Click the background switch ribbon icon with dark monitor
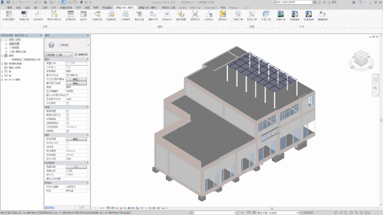The image size is (383, 215). pos(24,14)
